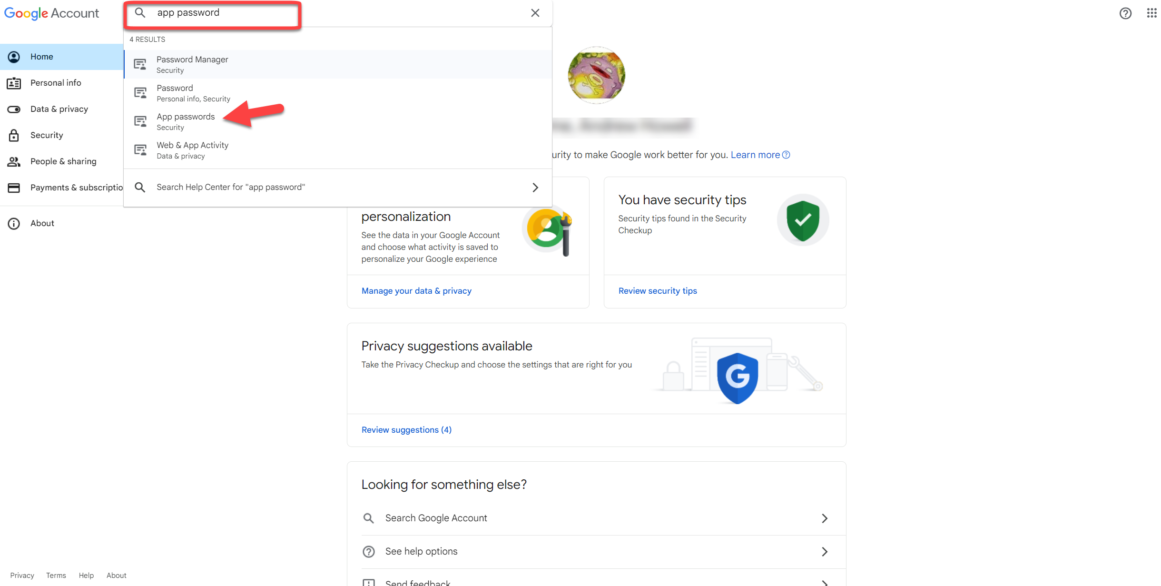
Task: Click the About info icon
Action: coord(14,223)
